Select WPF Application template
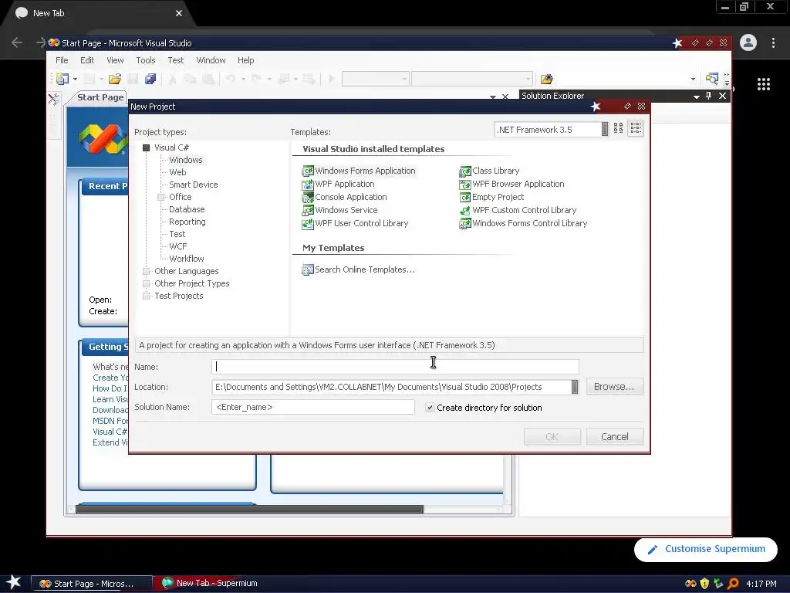The height and width of the screenshot is (593, 790). pyautogui.click(x=338, y=184)
